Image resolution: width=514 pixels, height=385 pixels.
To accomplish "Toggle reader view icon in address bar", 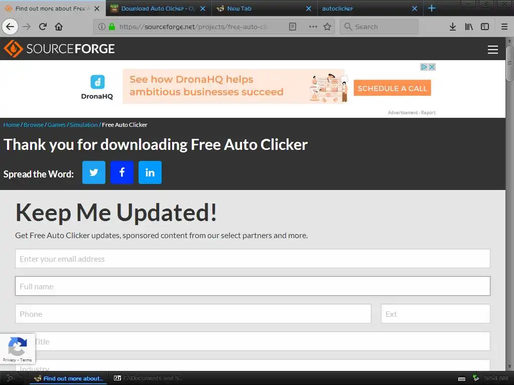I will [x=293, y=27].
